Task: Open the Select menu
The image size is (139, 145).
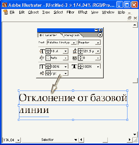Action: (58, 12)
